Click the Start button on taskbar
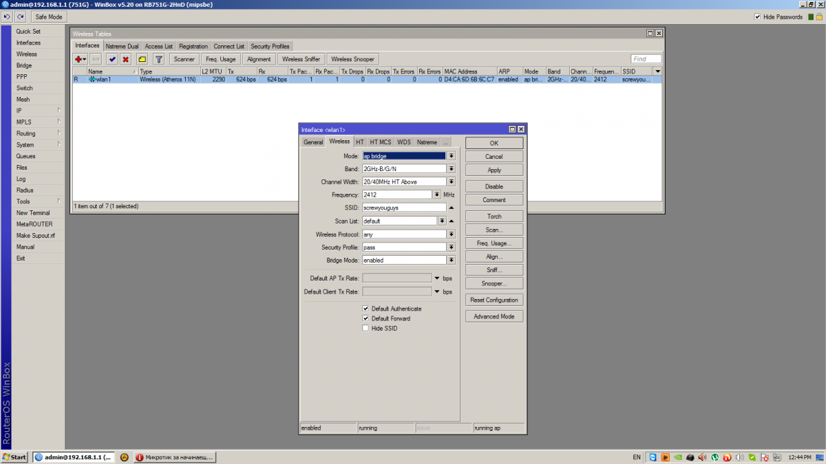Image resolution: width=826 pixels, height=464 pixels. pos(14,457)
